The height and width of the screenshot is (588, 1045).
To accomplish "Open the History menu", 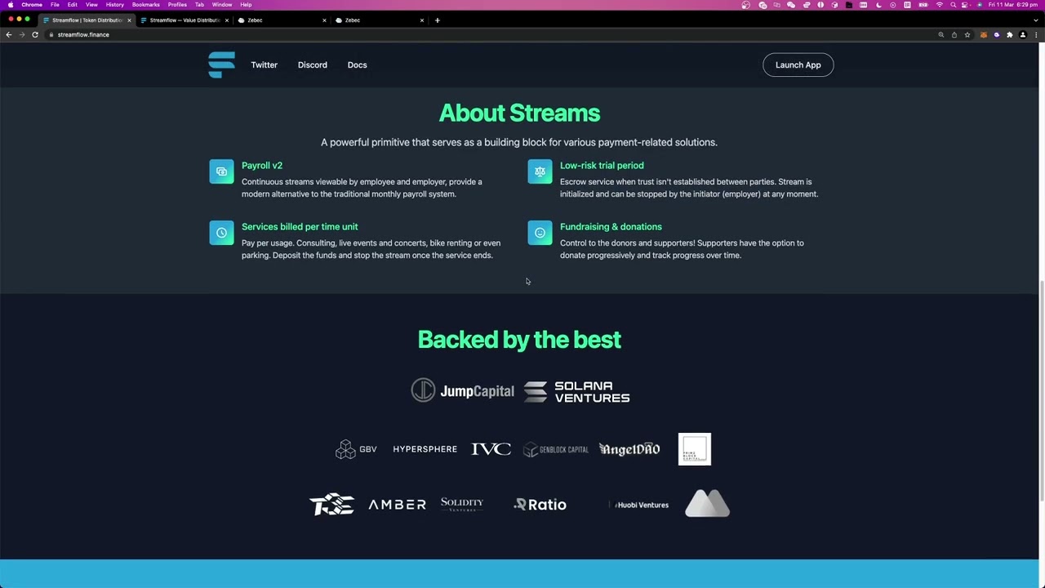I will click(x=115, y=4).
